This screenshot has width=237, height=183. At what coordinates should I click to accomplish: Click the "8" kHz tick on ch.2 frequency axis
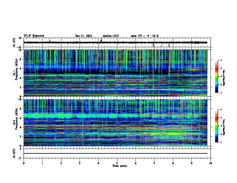21,109
